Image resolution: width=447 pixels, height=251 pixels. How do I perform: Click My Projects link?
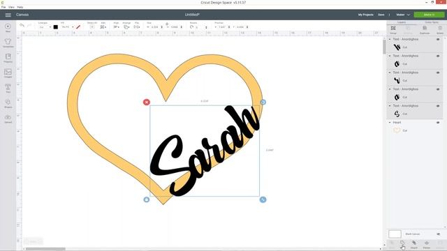pyautogui.click(x=366, y=15)
